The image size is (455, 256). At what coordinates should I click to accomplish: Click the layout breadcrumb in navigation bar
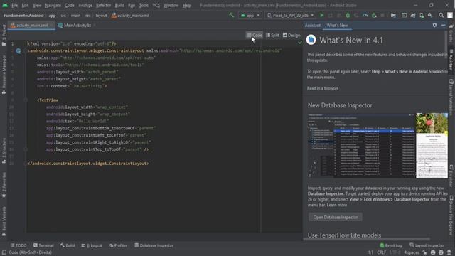[x=101, y=16]
